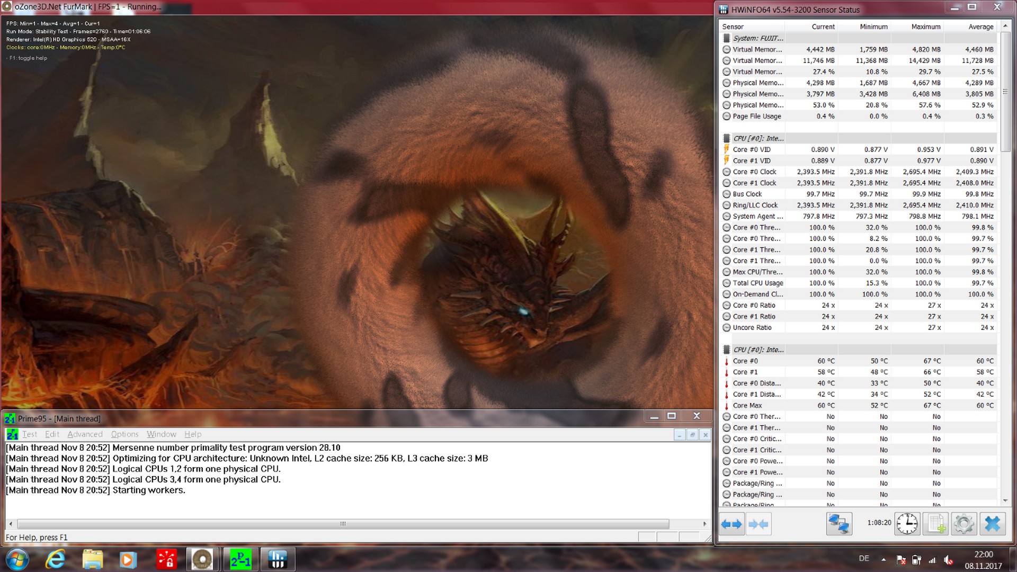The width and height of the screenshot is (1017, 572).
Task: Open the Help menu in Prime95
Action: [x=193, y=434]
